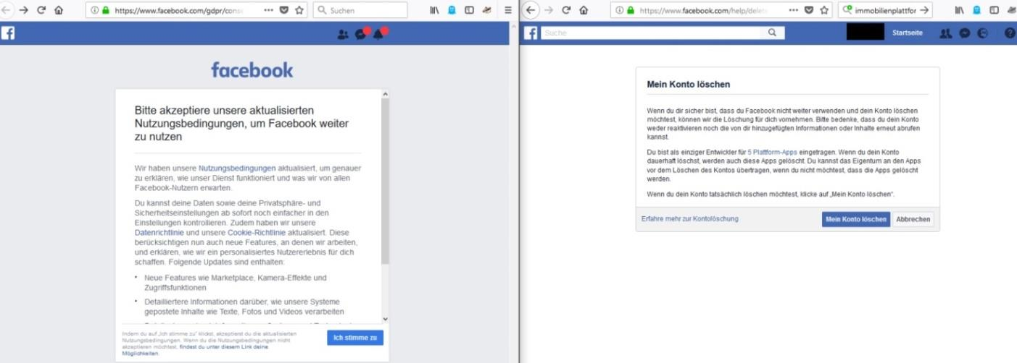Click the Abbrechen button
The width and height of the screenshot is (1017, 363).
click(x=913, y=219)
